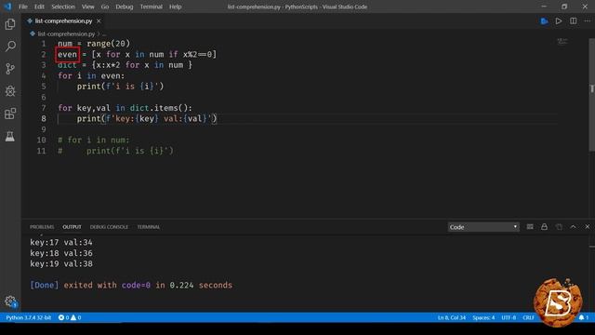Open the output channel Code dropdown
This screenshot has height=335, width=595.
[483, 227]
